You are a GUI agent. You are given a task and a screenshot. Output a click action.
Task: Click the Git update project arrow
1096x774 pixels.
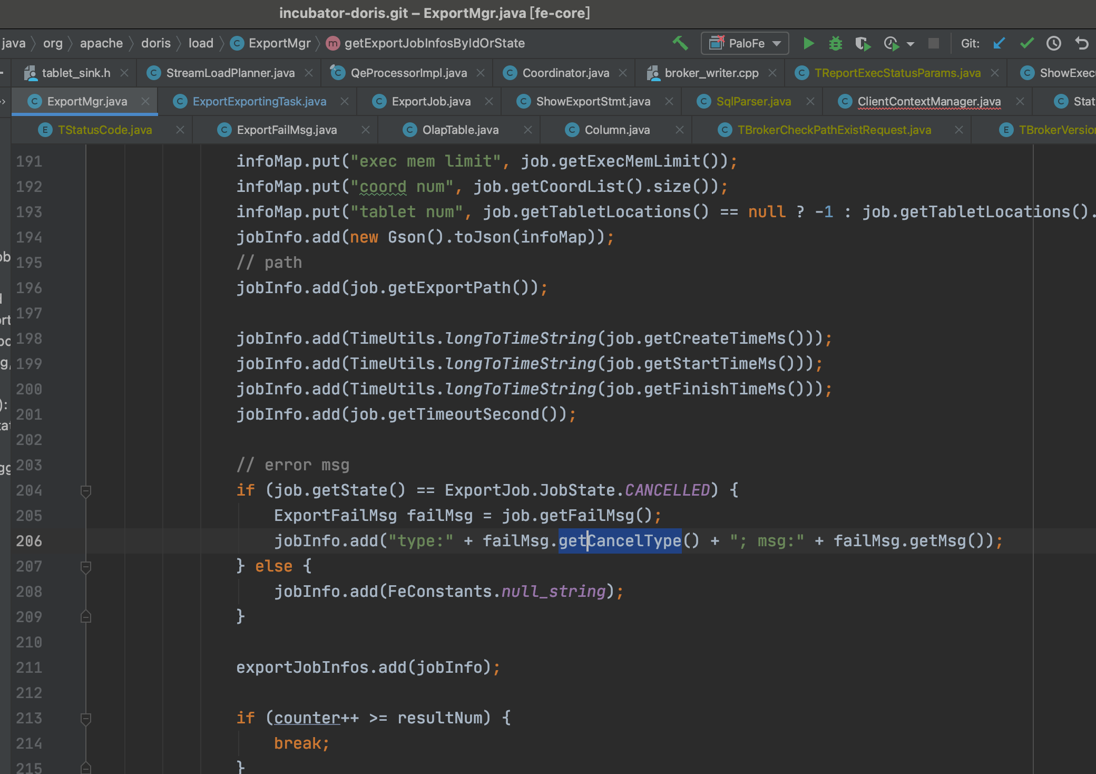click(999, 43)
